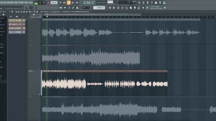Select the topmost clip in picker panel

tap(17, 21)
